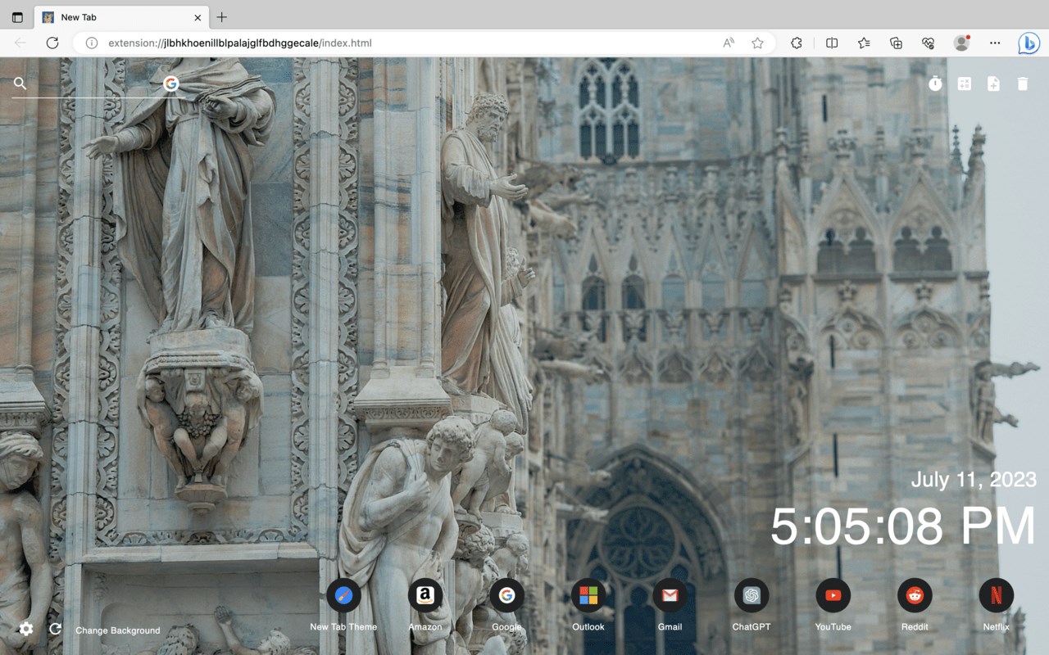Image resolution: width=1049 pixels, height=655 pixels.
Task: Click the Google logo in the search bar
Action: coord(171,83)
